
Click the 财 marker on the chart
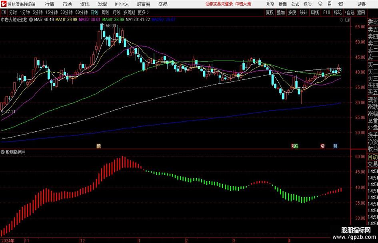click(335, 146)
